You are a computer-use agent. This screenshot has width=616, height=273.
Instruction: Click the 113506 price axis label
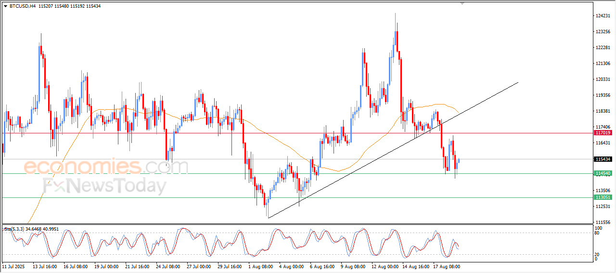click(x=603, y=191)
